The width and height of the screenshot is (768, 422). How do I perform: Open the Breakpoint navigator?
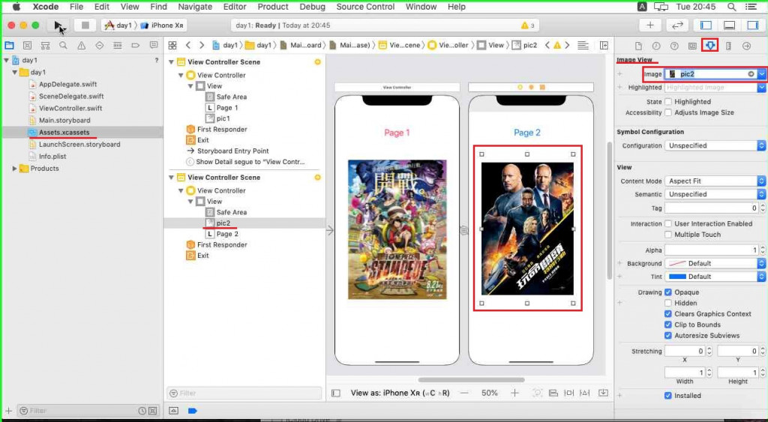tap(136, 46)
